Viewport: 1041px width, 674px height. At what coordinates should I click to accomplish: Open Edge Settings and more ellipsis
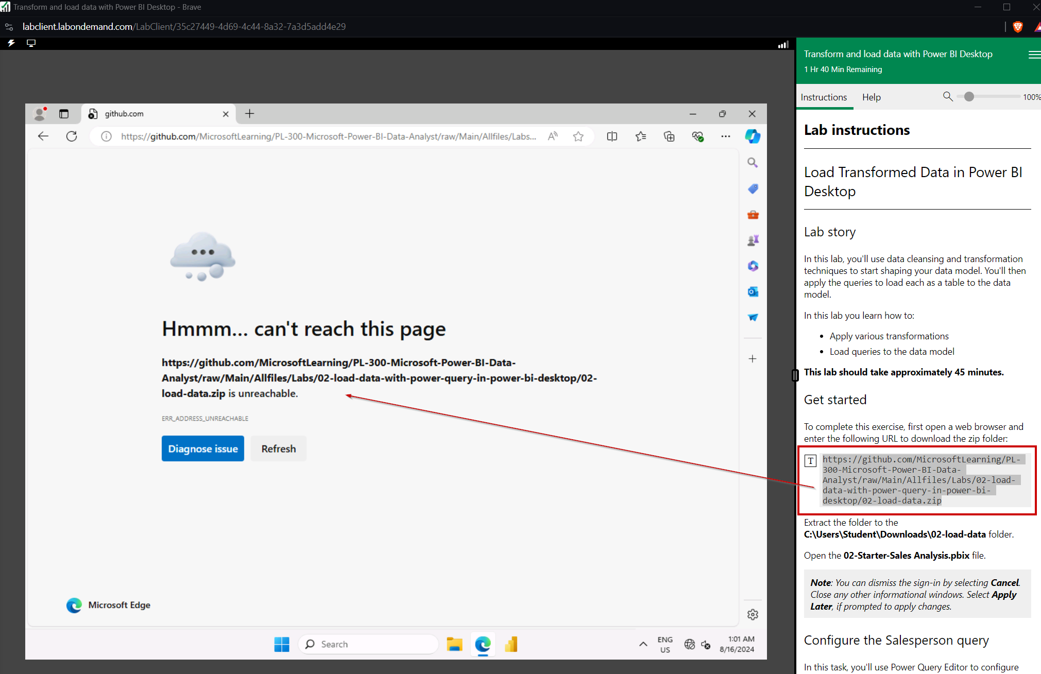click(725, 136)
